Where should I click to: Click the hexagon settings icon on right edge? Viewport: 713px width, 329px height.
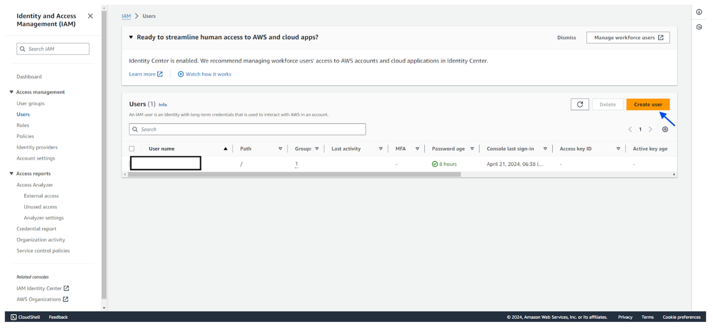tap(699, 27)
